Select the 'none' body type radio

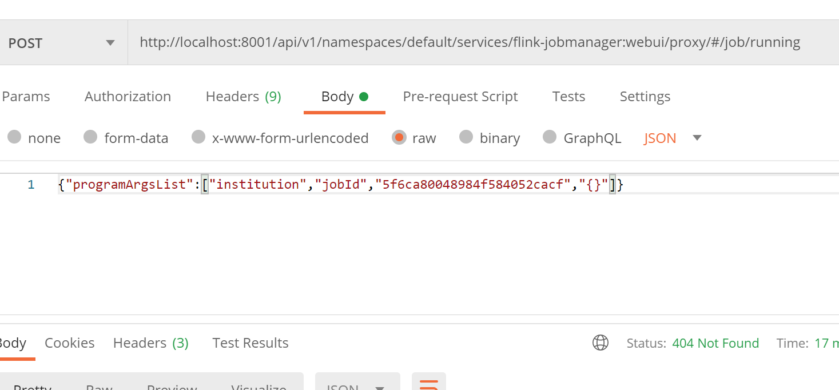[x=14, y=137]
